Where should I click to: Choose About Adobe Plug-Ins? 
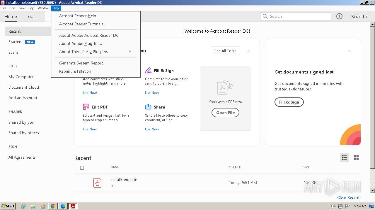(x=96, y=43)
